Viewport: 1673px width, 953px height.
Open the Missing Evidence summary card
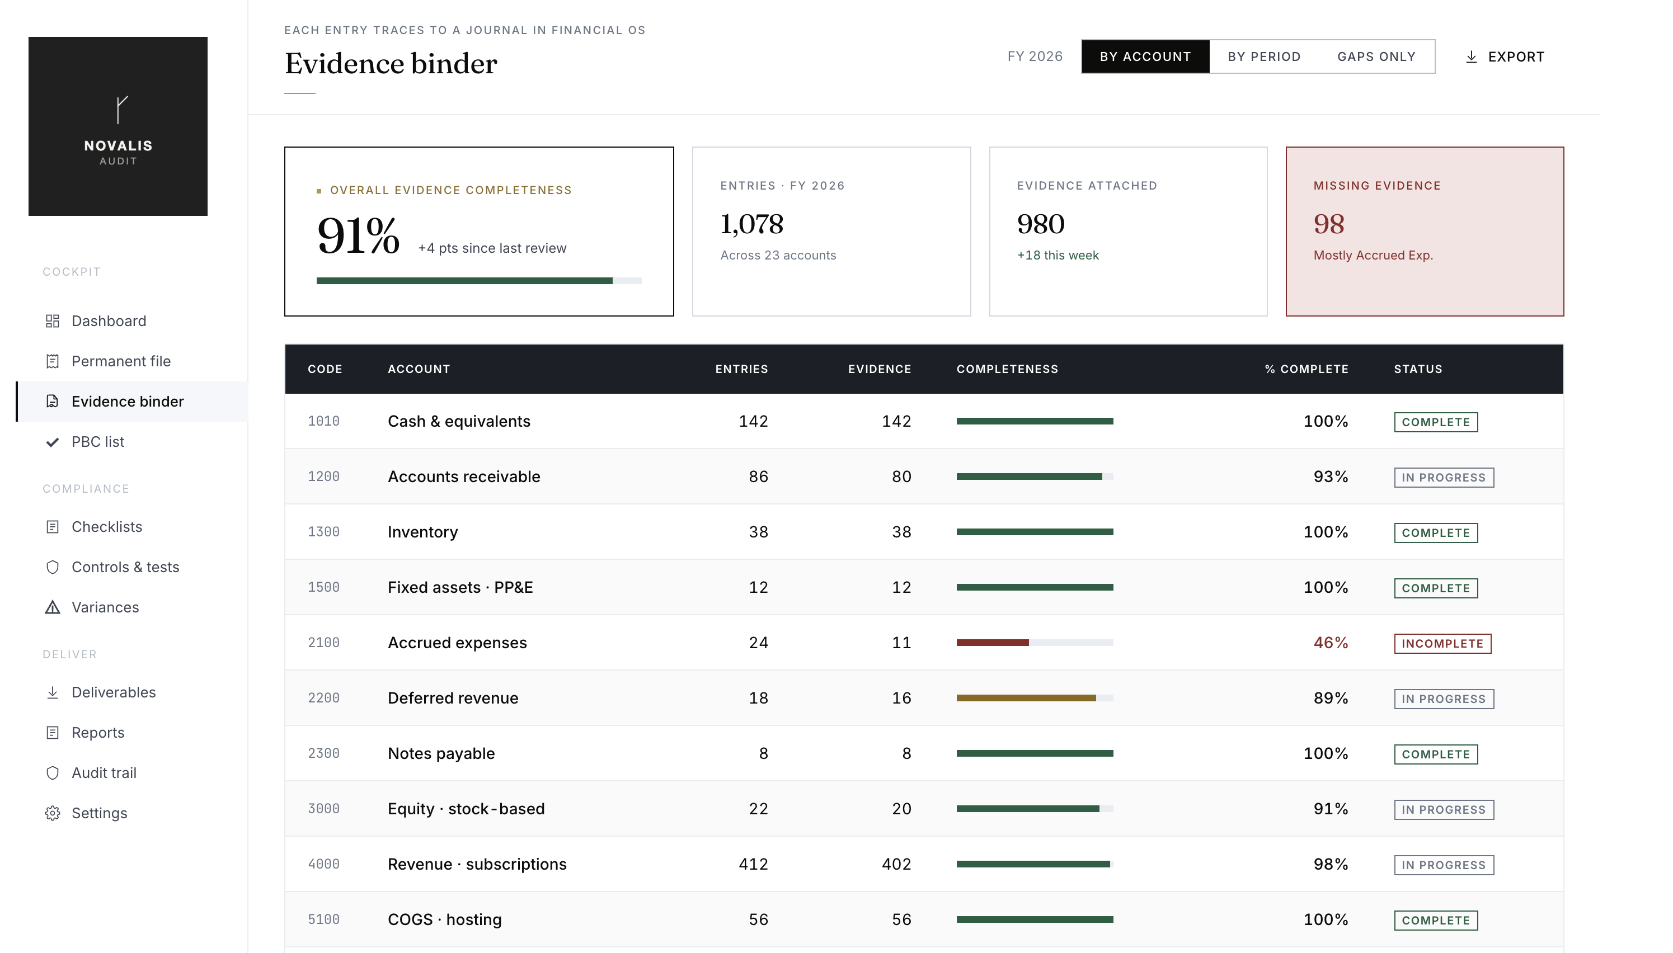tap(1425, 232)
